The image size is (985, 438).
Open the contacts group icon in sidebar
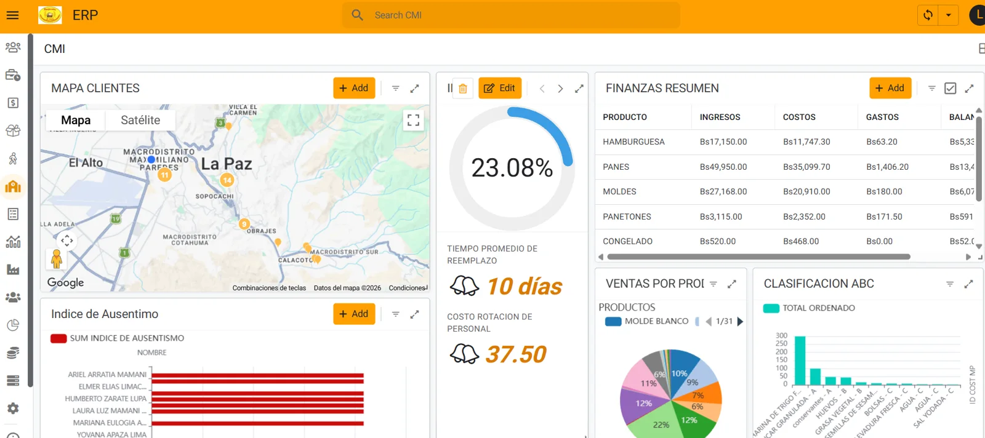(13, 47)
